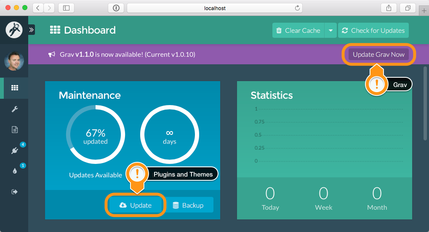
Task: Click the Updates Available label
Action: point(96,175)
